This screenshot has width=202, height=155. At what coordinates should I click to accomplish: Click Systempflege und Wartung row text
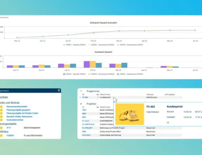click(110, 135)
